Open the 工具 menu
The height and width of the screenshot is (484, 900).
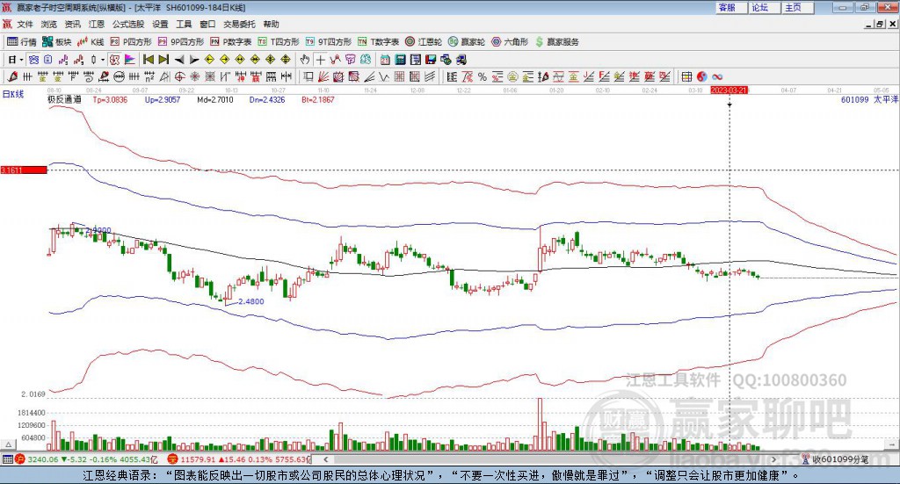click(184, 24)
